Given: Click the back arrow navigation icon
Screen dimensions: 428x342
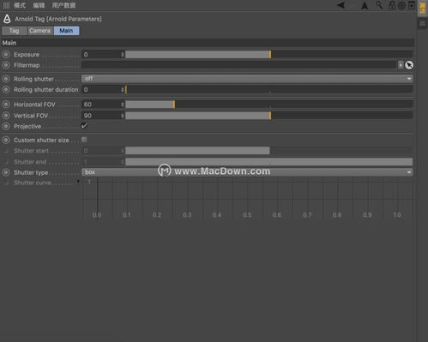Looking at the screenshot, I should click(x=341, y=5).
